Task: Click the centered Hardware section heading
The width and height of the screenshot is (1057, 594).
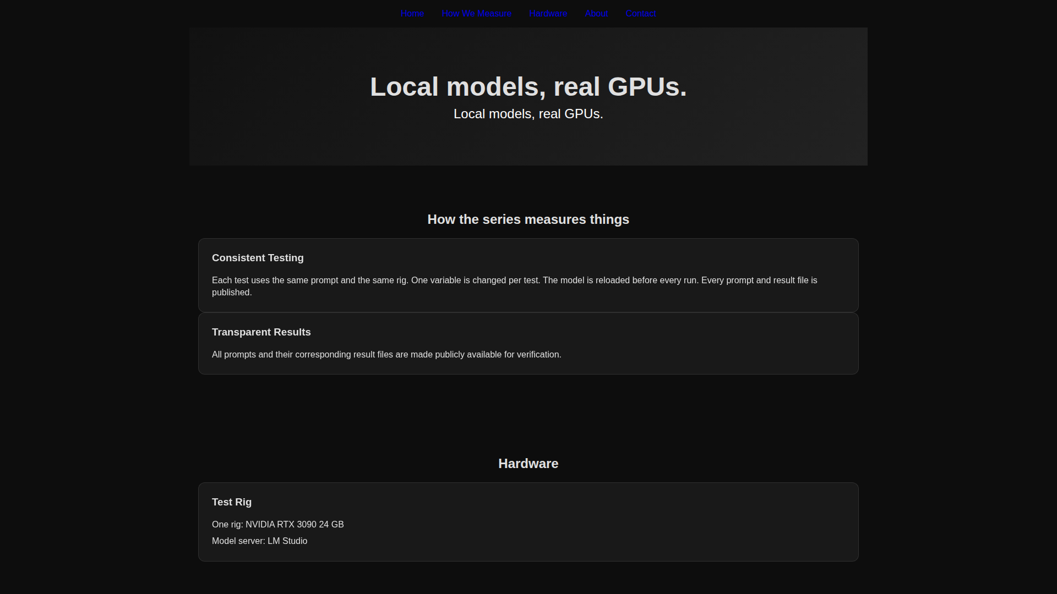Action: click(x=528, y=464)
